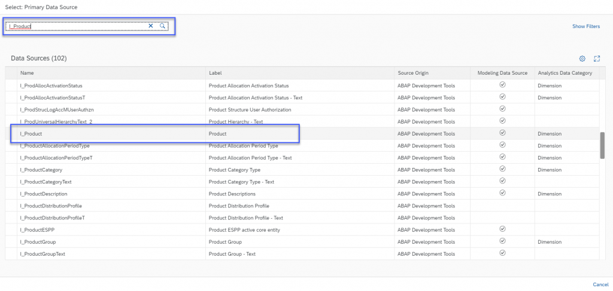Open Analytics Data Category column header
Viewport: 613px width, 291px height.
coord(567,73)
